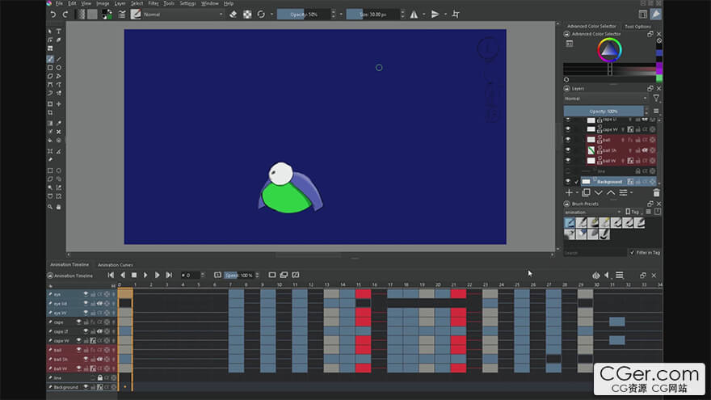The image size is (711, 400).
Task: Toggle Eraser mode in the top toolbar
Action: click(233, 15)
